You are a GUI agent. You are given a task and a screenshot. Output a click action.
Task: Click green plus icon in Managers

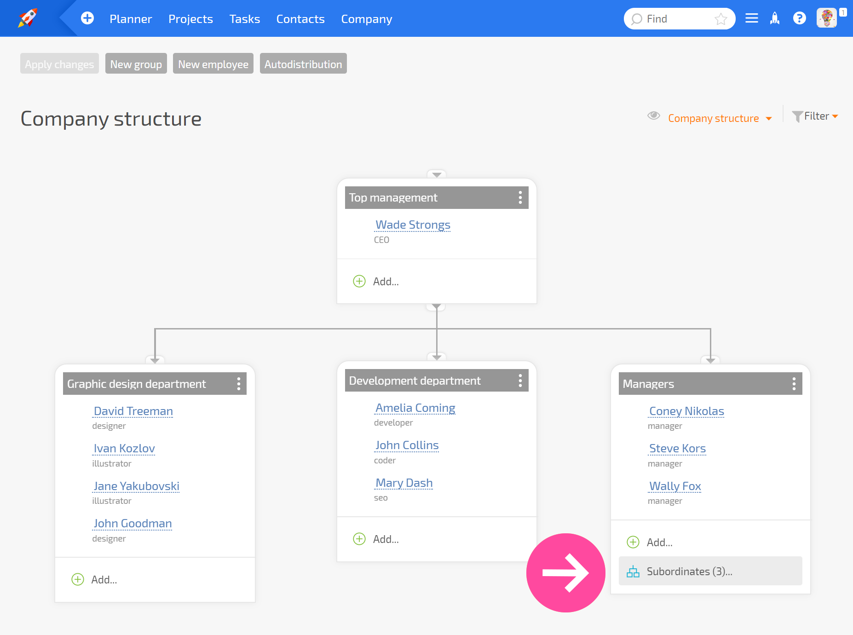click(x=633, y=542)
